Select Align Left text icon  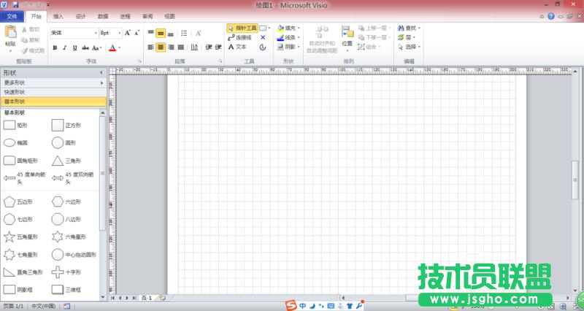[x=151, y=47]
